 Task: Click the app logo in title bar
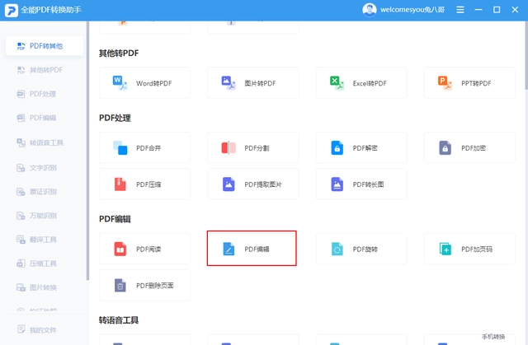pyautogui.click(x=11, y=10)
